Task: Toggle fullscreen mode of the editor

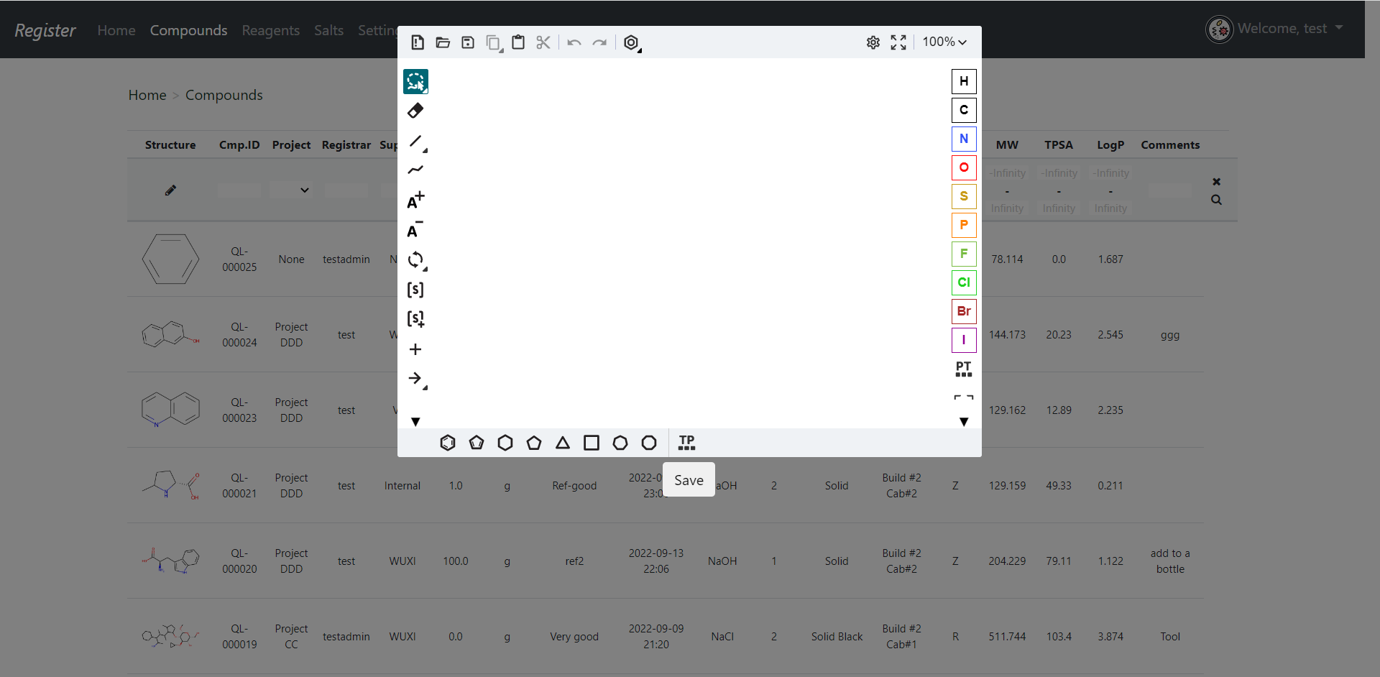Action: 898,42
